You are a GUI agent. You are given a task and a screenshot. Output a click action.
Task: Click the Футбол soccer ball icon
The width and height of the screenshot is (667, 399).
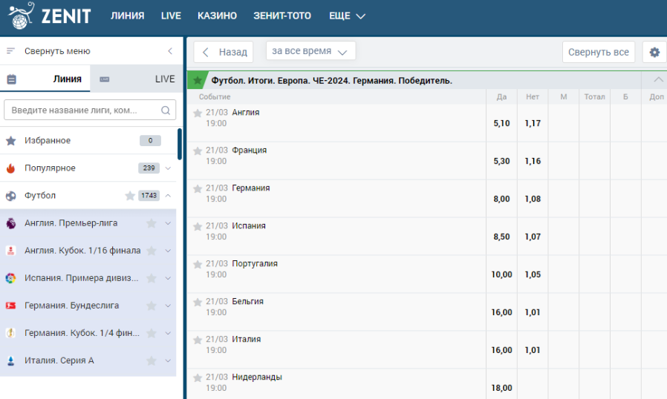coord(10,196)
